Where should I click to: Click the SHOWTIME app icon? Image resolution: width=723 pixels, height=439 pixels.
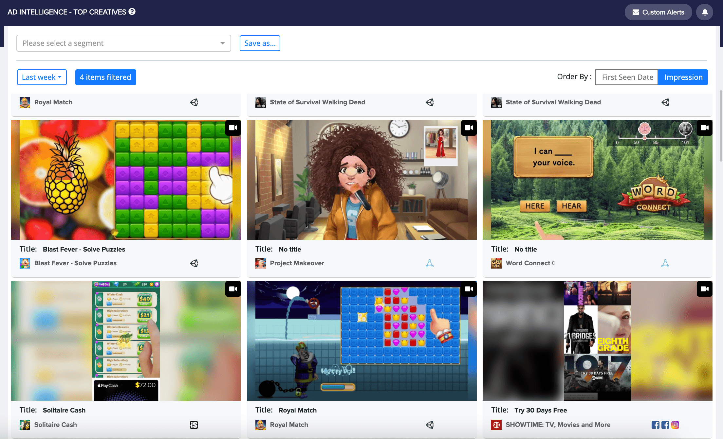coord(496,425)
